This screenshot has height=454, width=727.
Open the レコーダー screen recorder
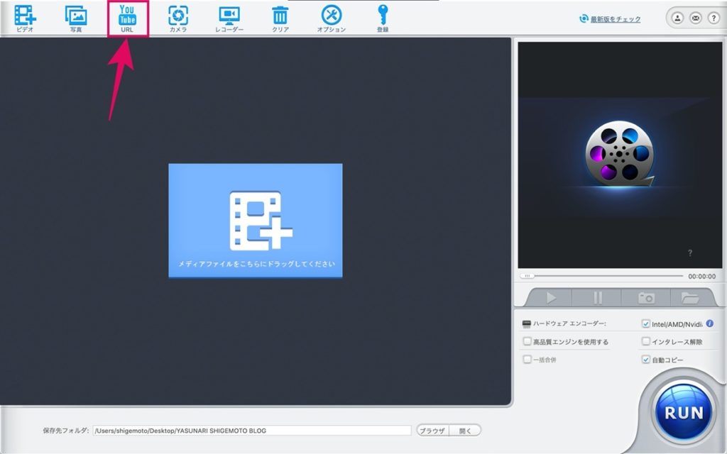coord(229,18)
